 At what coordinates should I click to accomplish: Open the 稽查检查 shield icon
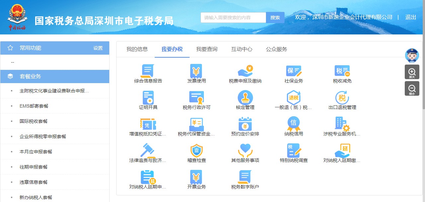click(196, 151)
